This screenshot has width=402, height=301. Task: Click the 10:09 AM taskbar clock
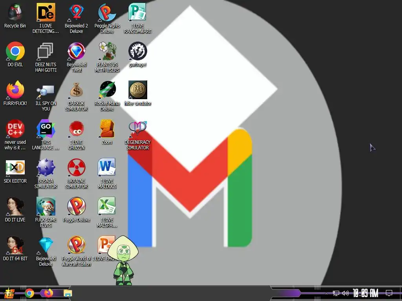point(365,293)
